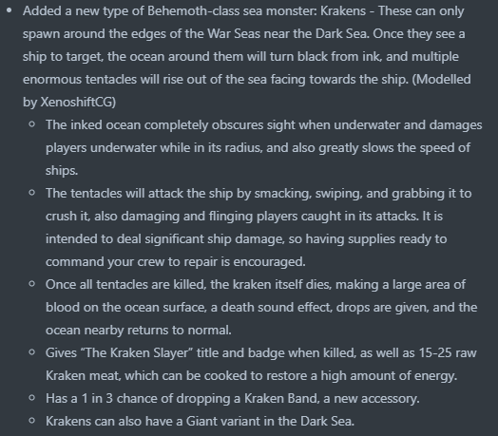Viewport: 498px width, 436px height.
Task: Click "Kraken meat" in the rewards line
Action: [83, 375]
